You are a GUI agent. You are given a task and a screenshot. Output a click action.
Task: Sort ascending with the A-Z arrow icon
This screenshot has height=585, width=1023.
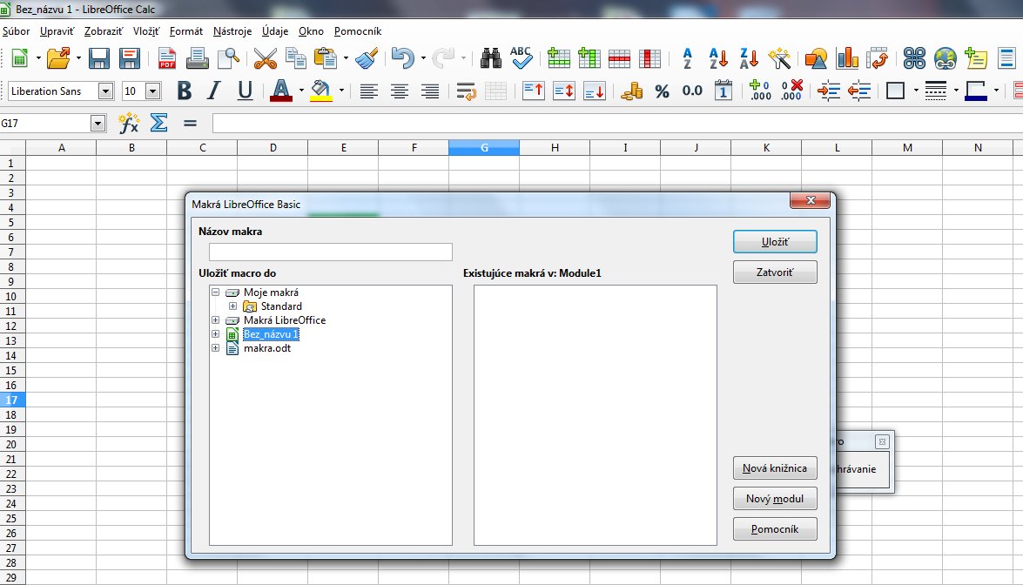pos(717,58)
